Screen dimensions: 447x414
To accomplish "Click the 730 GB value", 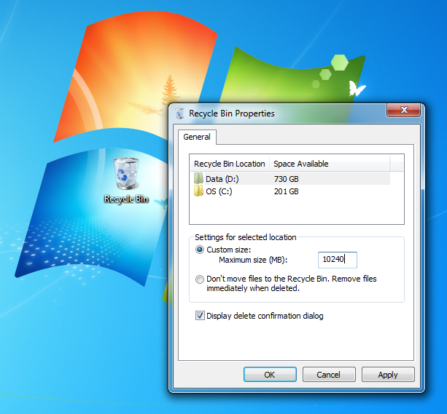I will [287, 179].
